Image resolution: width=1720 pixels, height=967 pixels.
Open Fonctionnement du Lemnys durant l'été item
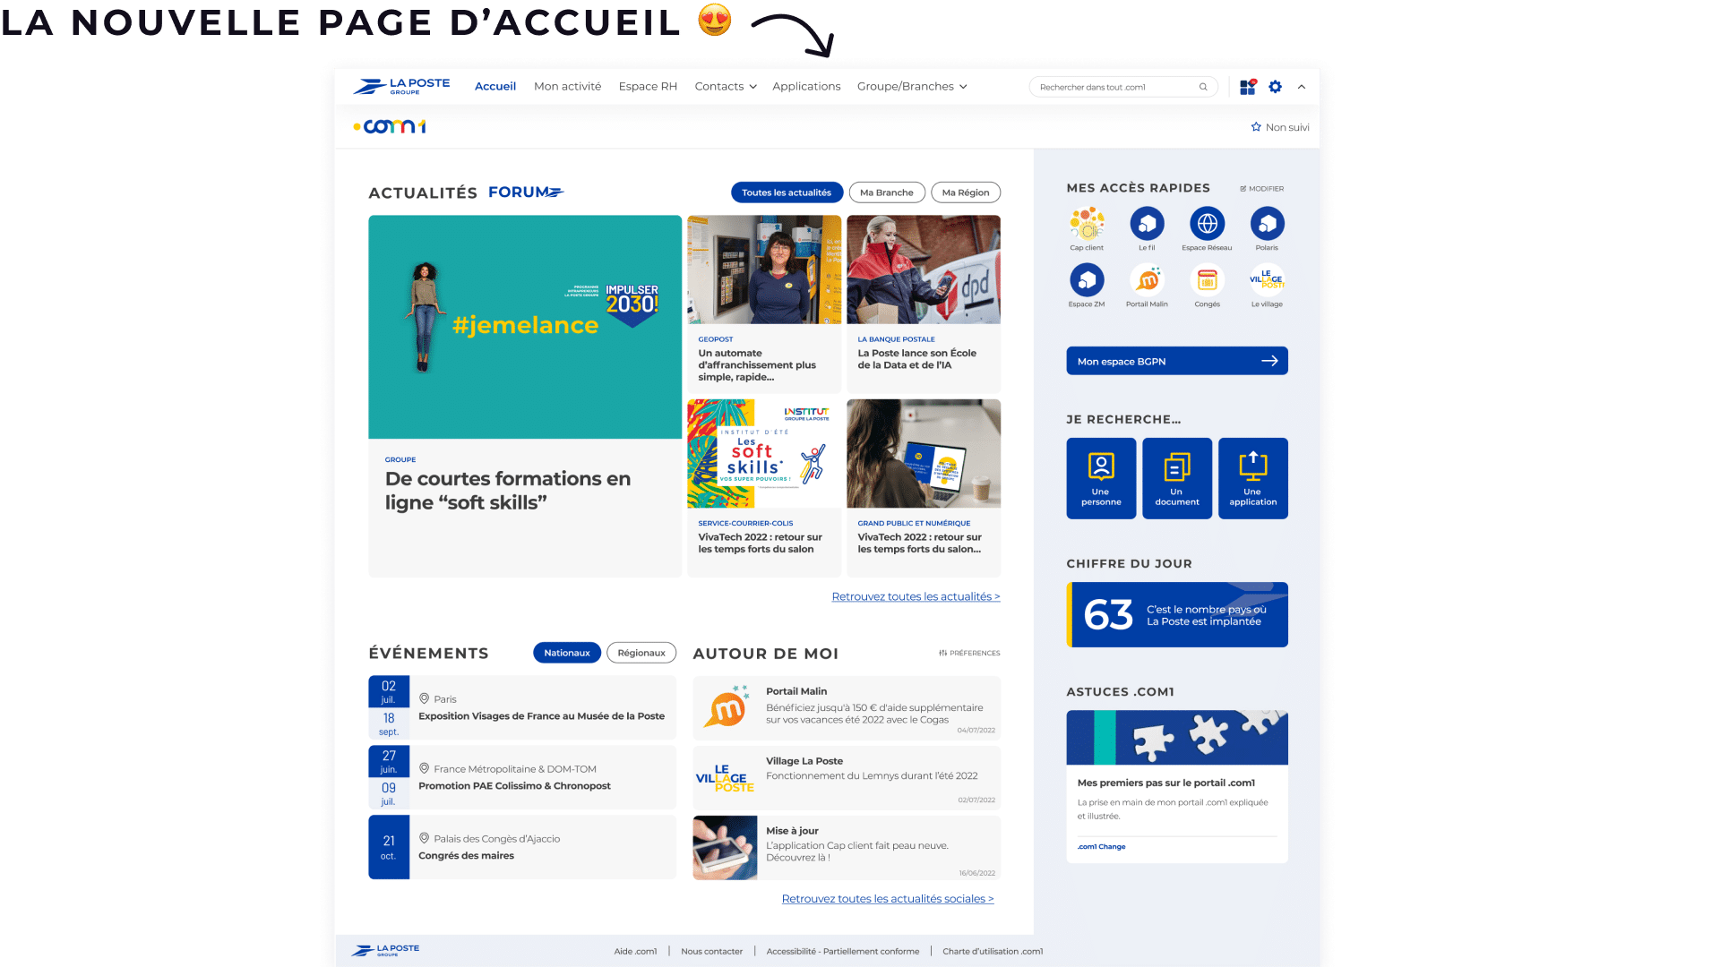tap(847, 777)
